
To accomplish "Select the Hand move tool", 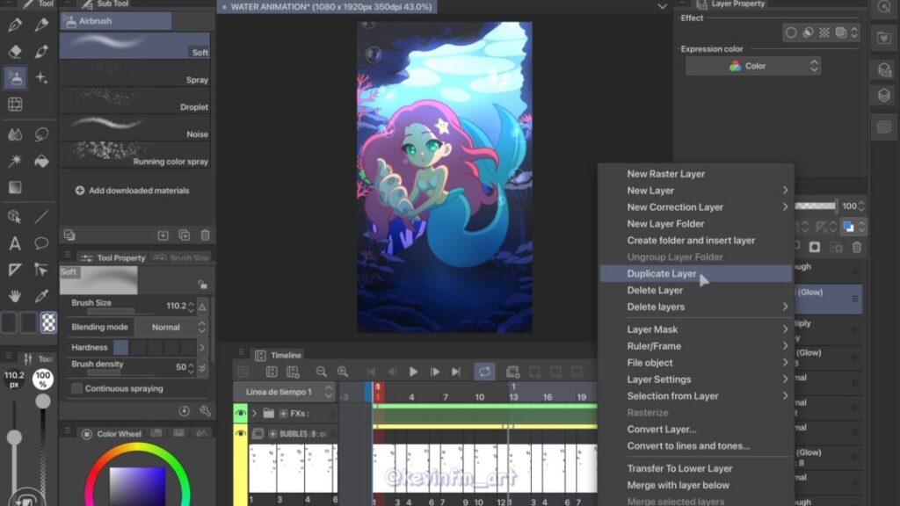I will coord(15,296).
